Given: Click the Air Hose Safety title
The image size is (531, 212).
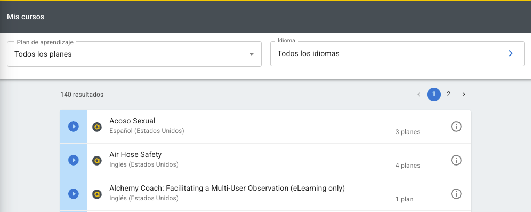Looking at the screenshot, I should coord(135,154).
